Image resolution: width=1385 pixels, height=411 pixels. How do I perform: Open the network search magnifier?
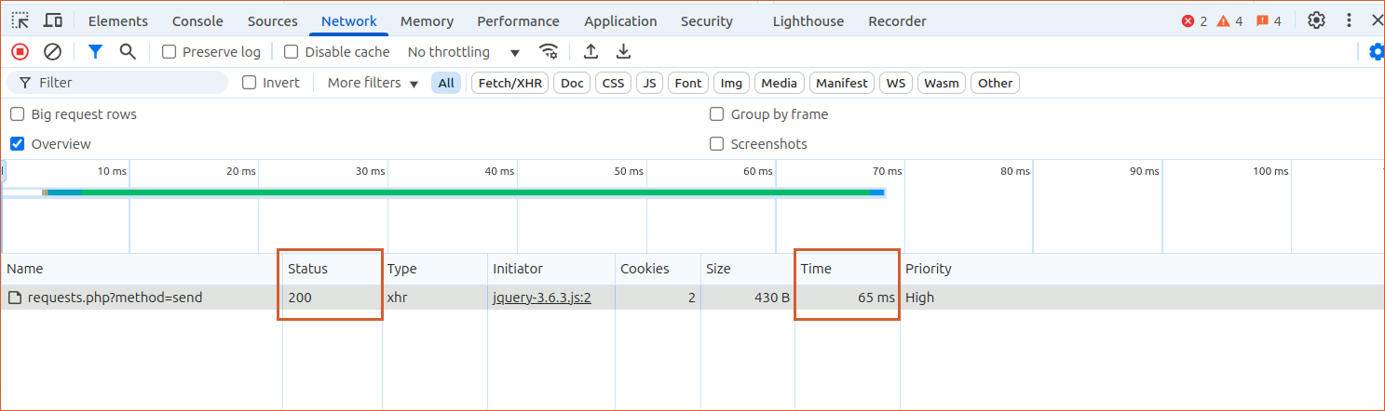click(128, 52)
